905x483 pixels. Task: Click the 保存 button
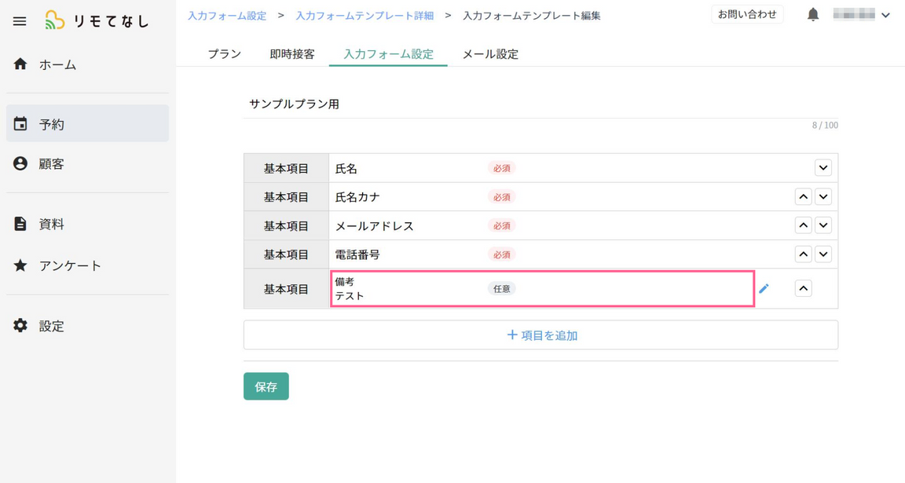pos(266,386)
